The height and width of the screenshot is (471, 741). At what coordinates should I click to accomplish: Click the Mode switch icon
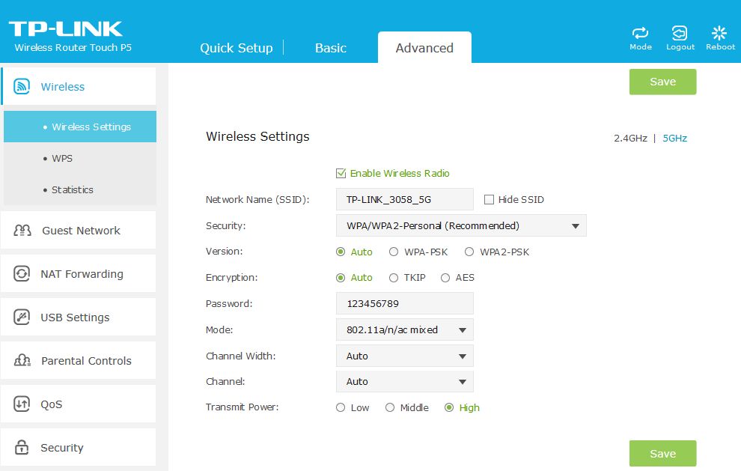point(641,33)
